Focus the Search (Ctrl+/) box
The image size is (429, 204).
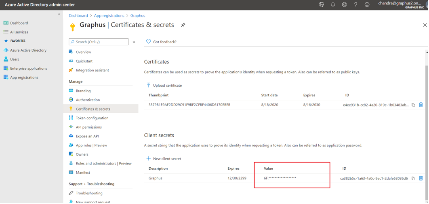pos(99,42)
